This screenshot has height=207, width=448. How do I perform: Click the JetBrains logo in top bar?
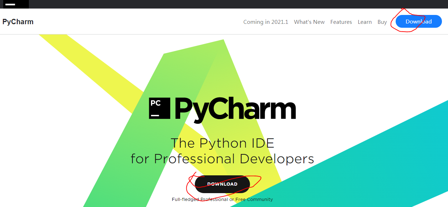(16, 4)
